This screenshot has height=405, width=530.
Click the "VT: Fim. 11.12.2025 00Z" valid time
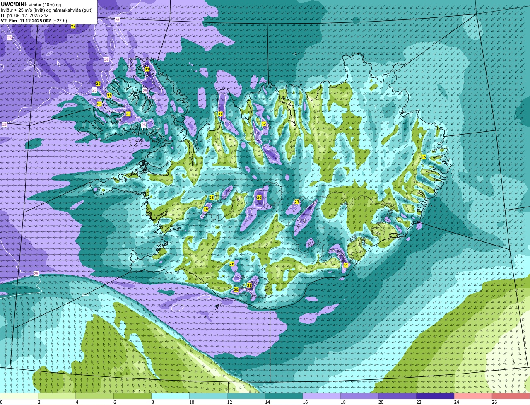[x=26, y=20]
